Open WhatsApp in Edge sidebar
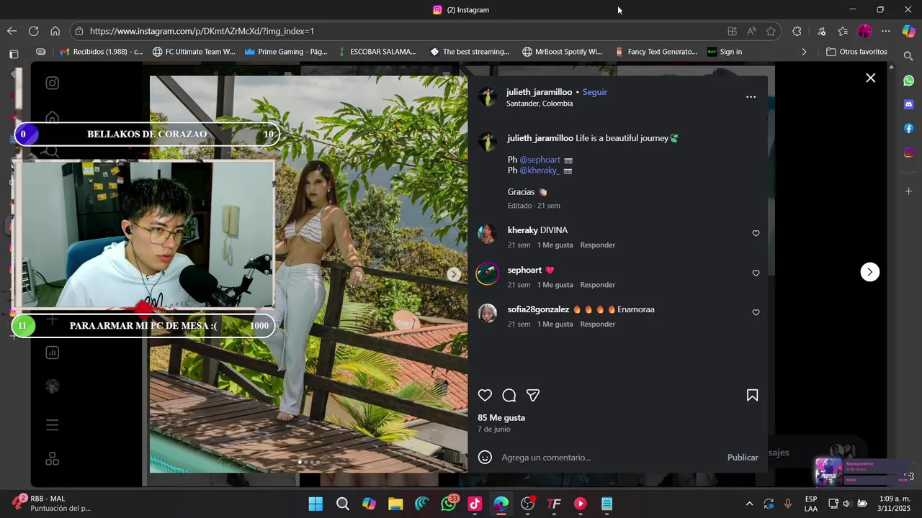Viewport: 922px width, 518px height. (x=909, y=81)
